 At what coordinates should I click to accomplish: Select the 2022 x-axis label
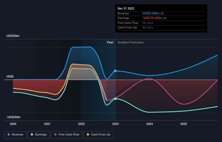pos(81,124)
